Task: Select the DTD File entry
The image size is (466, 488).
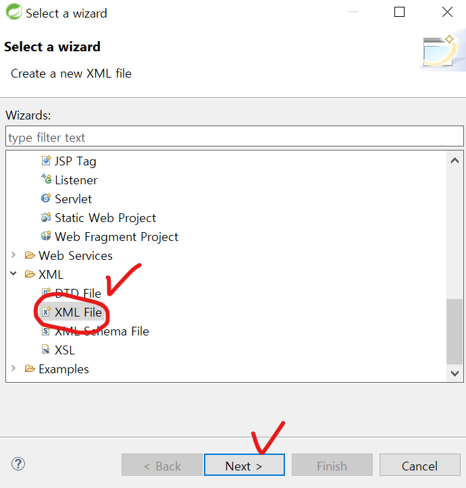Action: pos(78,294)
